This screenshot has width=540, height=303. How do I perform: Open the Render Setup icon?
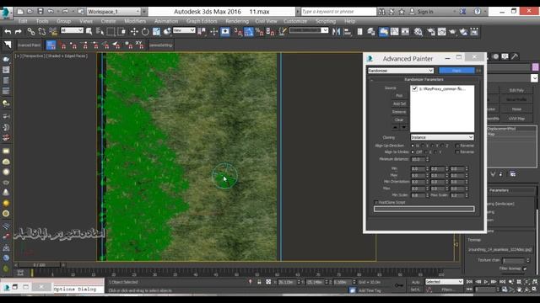click(431, 32)
